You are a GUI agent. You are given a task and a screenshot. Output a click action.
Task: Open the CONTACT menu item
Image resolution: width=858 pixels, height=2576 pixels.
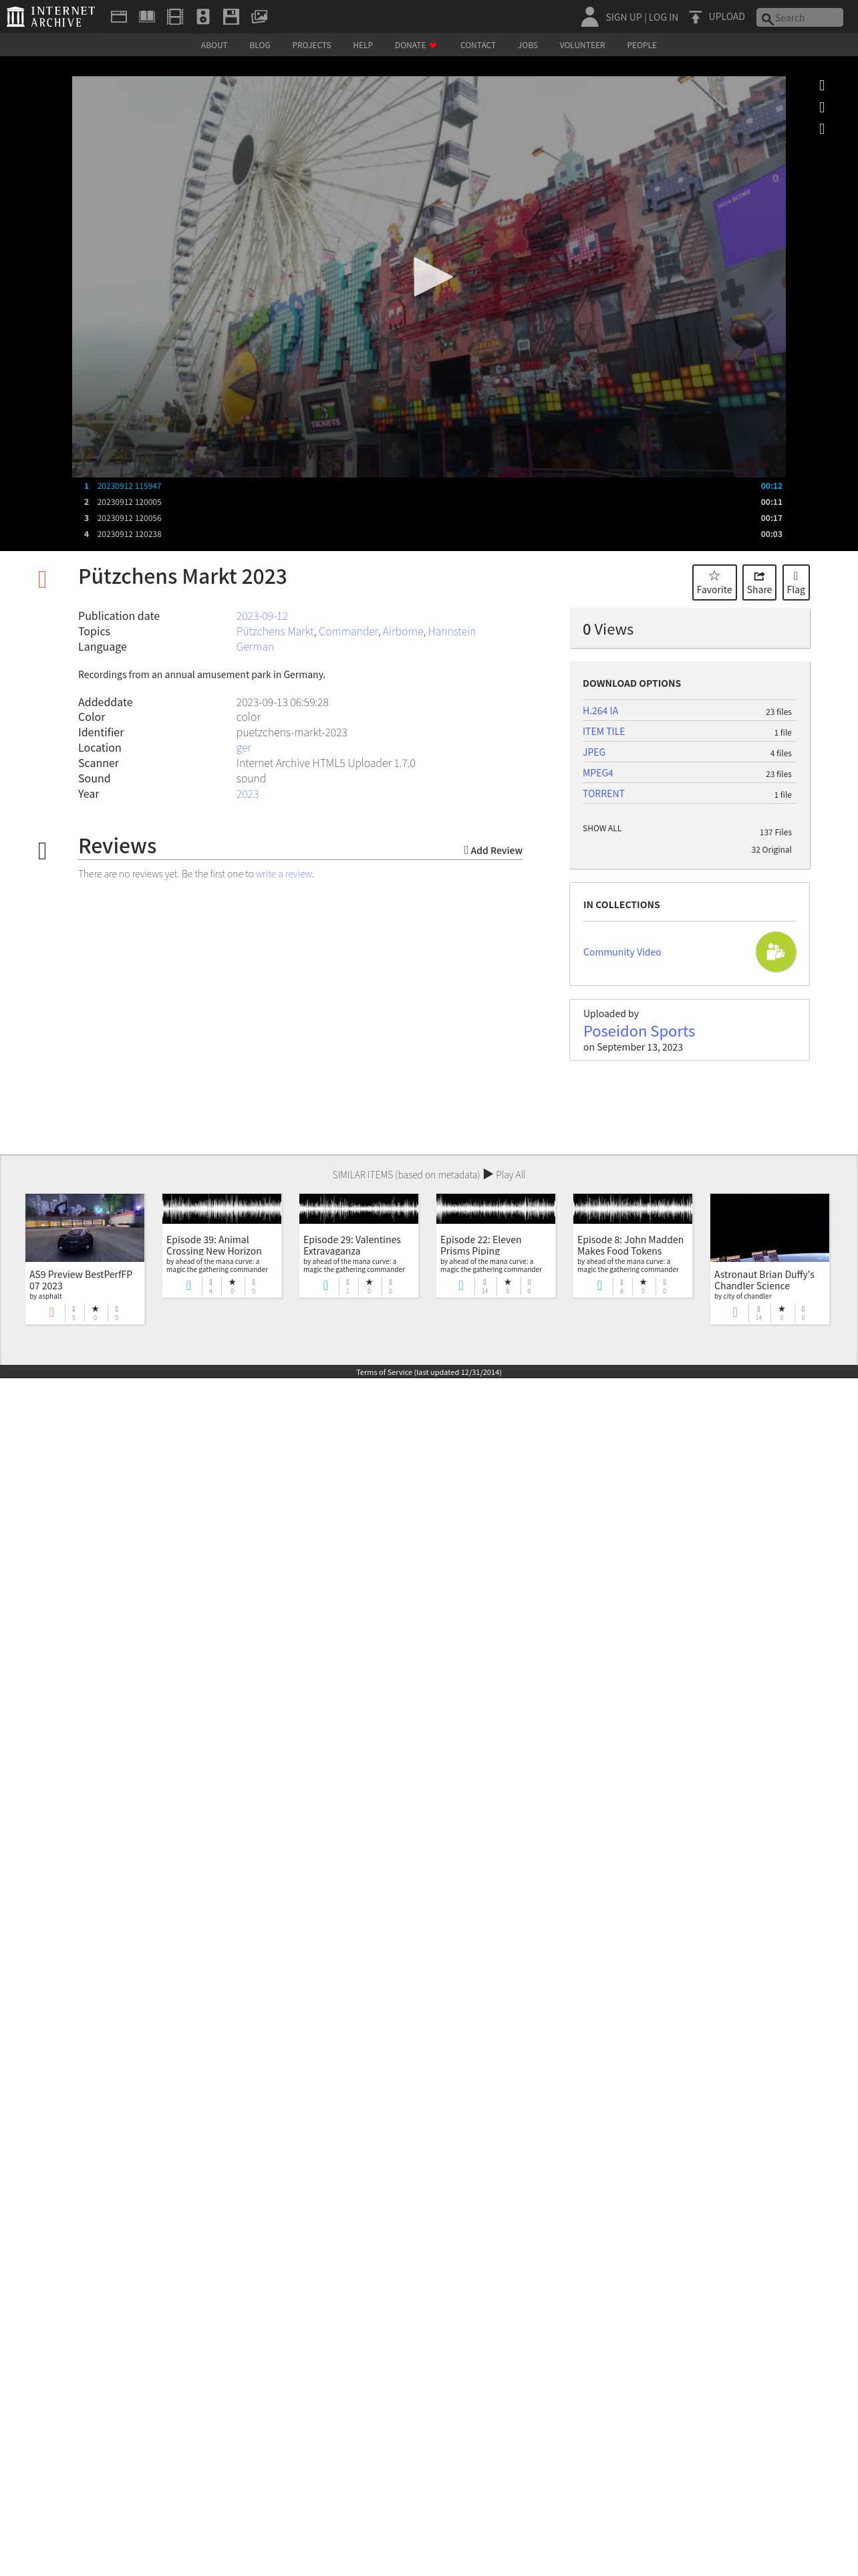[x=477, y=45]
